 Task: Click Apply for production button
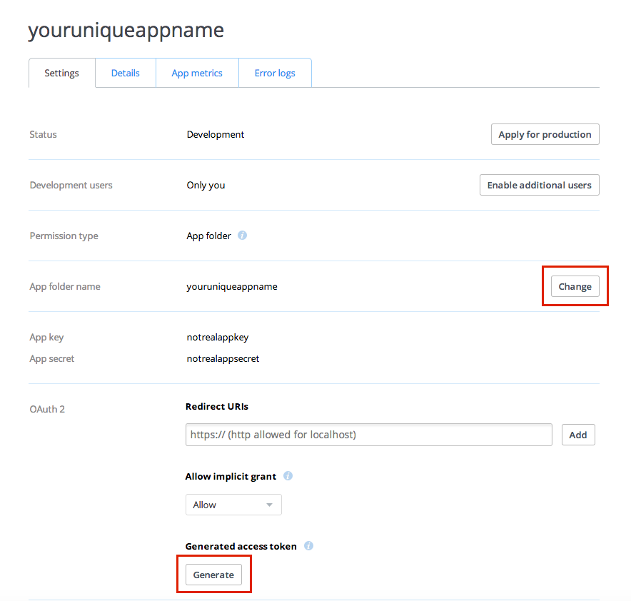[545, 134]
